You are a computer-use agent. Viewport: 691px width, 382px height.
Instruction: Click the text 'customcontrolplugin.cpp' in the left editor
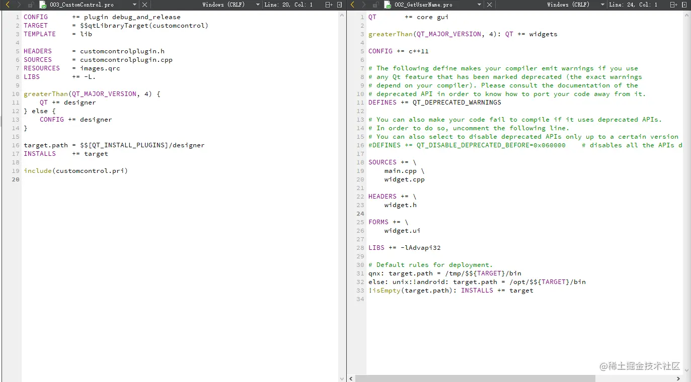coord(126,60)
